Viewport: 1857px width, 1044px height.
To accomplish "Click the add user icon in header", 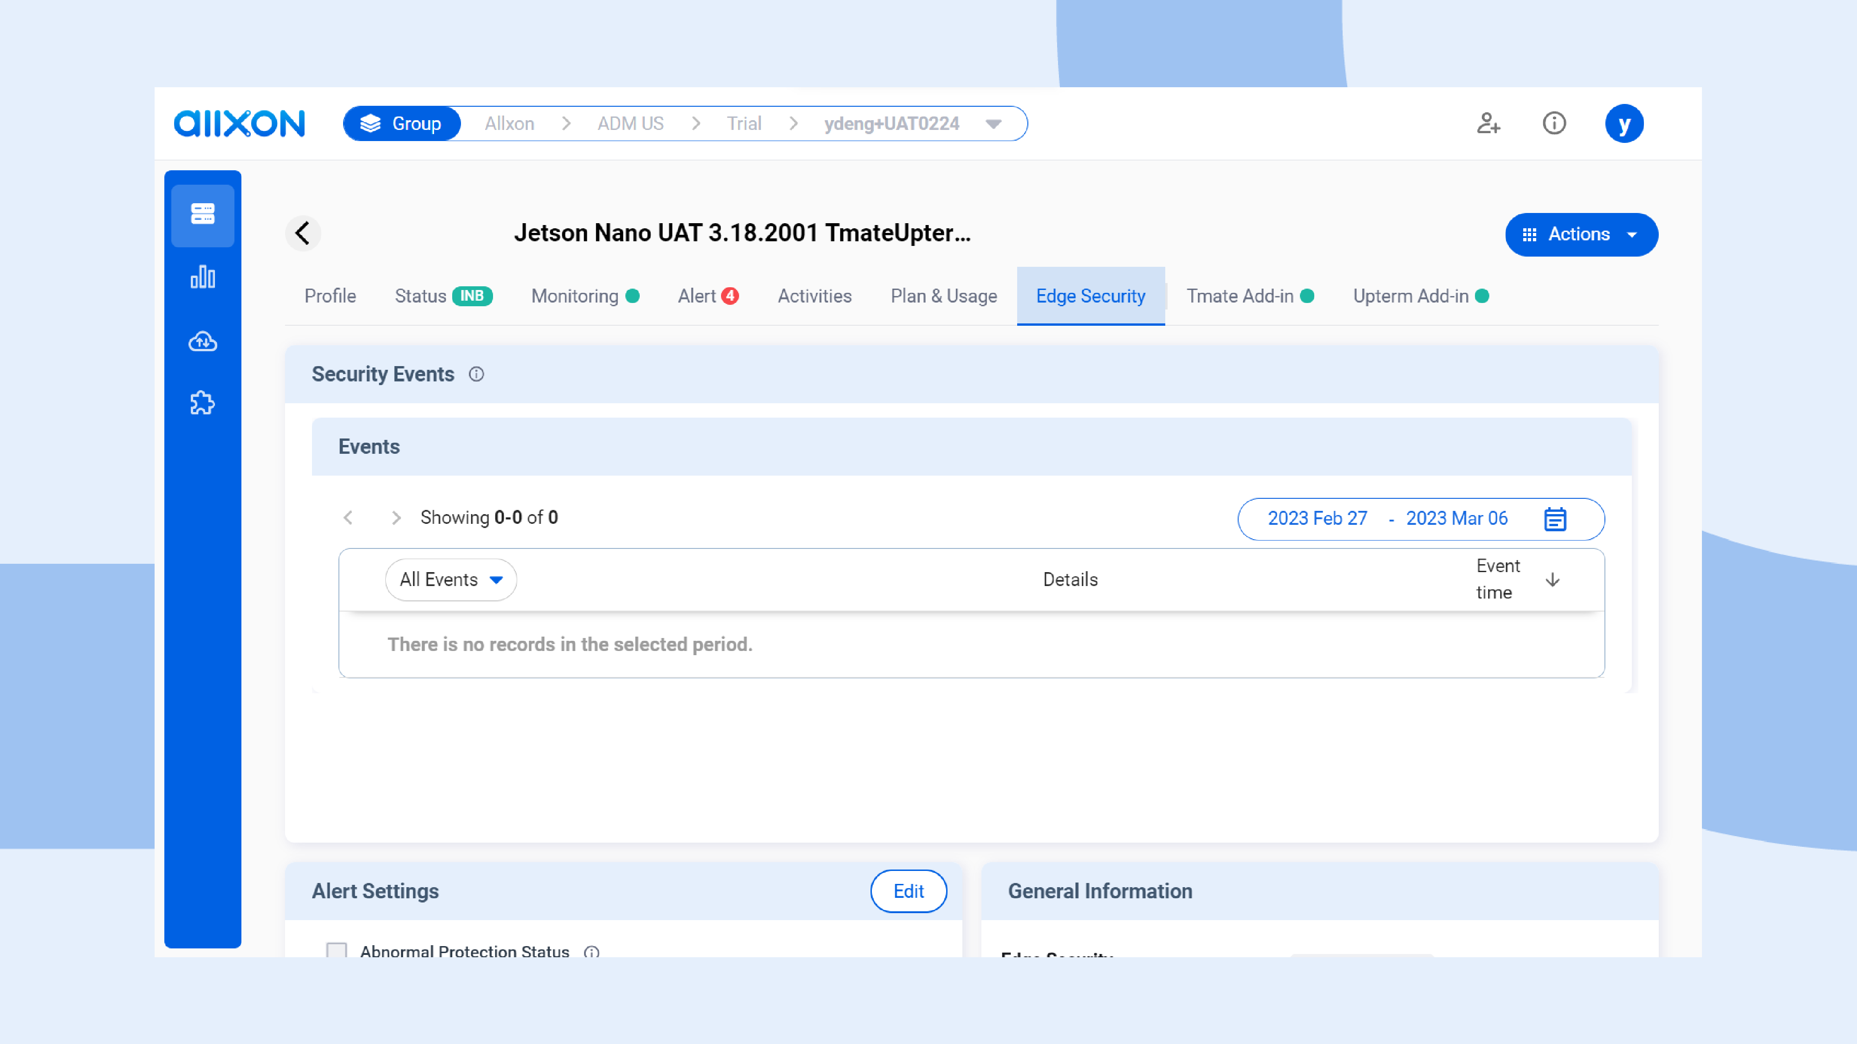I will coord(1488,123).
